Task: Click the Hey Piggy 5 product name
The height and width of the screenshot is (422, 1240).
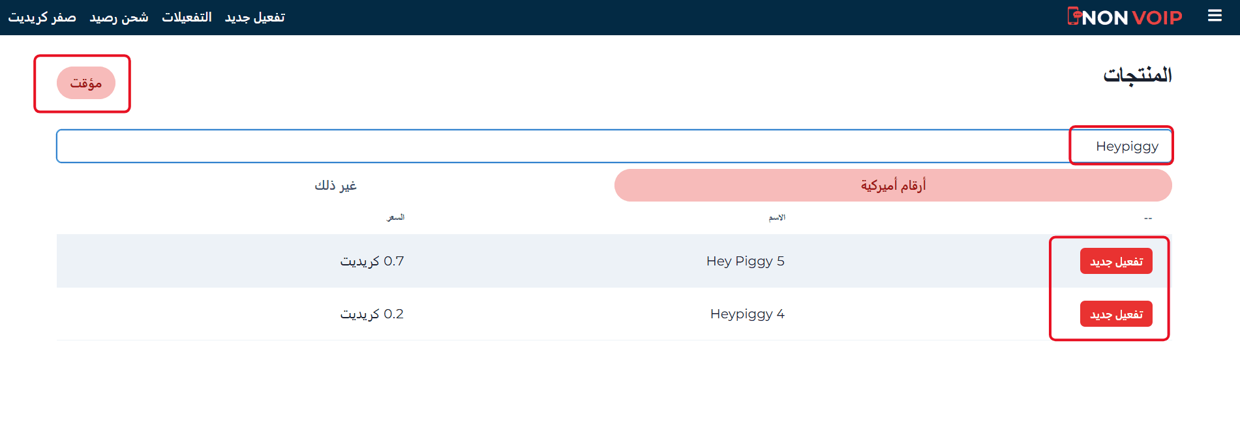Action: pyautogui.click(x=745, y=261)
